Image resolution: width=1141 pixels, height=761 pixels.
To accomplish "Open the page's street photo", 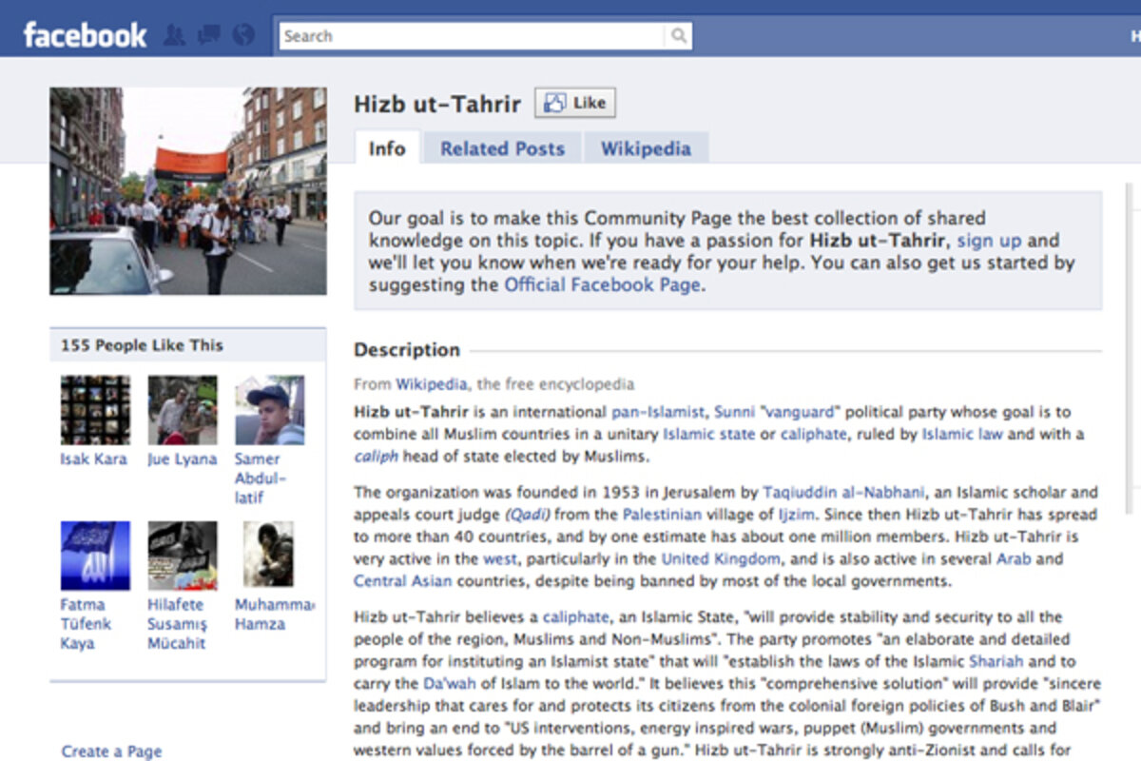I will coord(188,191).
